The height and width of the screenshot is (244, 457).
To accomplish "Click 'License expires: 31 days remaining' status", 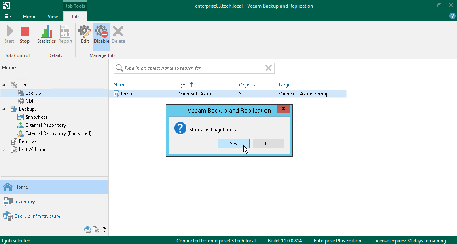I will (410, 241).
